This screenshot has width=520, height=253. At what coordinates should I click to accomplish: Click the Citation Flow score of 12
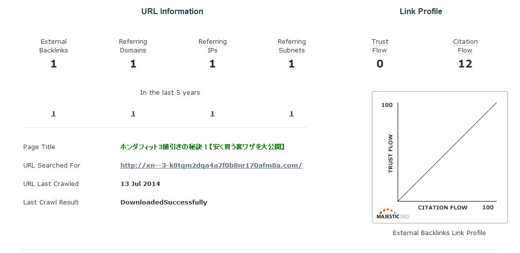465,64
